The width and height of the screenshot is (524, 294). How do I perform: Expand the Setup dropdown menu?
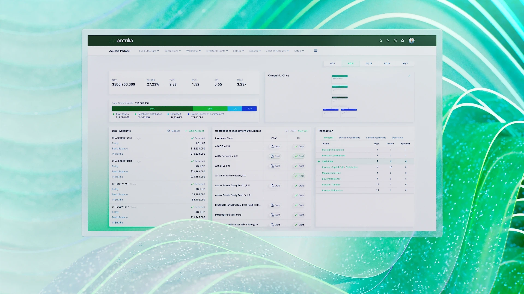click(299, 51)
